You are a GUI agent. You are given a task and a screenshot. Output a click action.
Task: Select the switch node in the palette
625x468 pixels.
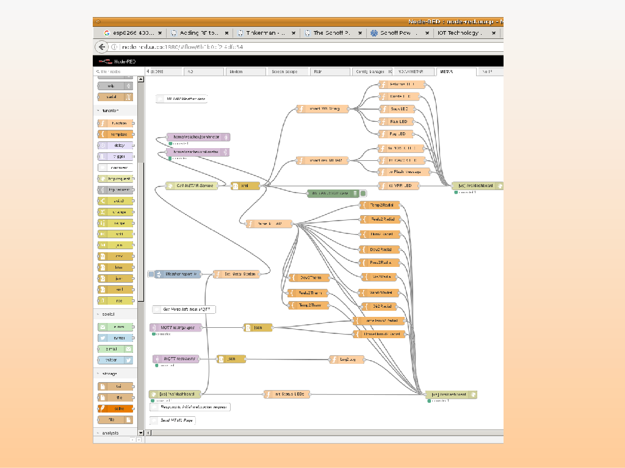point(115,201)
